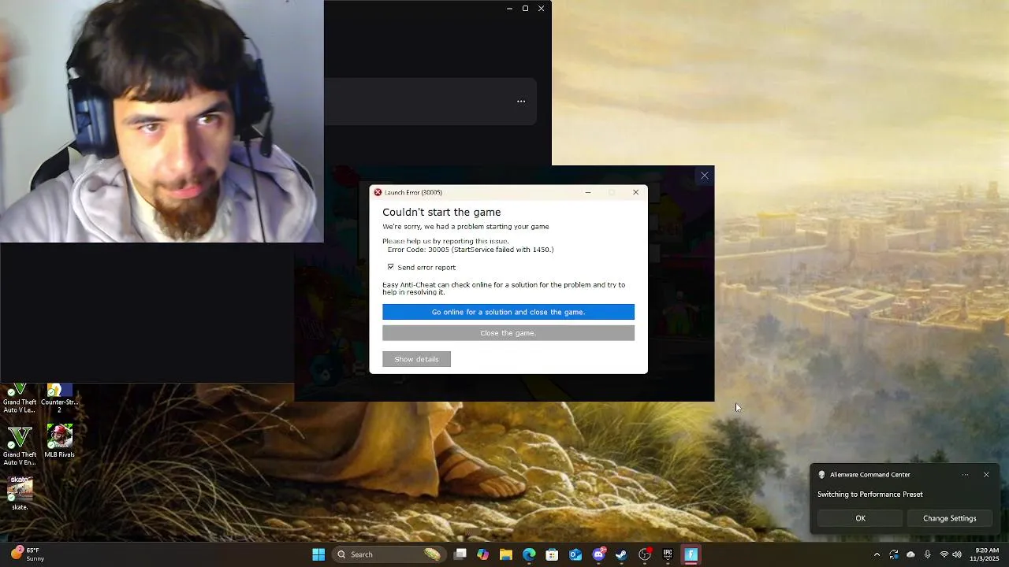The height and width of the screenshot is (567, 1009).
Task: Click the Alienware Command Center notification title
Action: [x=870, y=475]
